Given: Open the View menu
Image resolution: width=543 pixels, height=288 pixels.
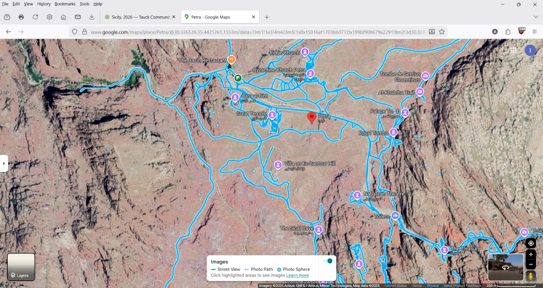Looking at the screenshot, I should tap(28, 4).
